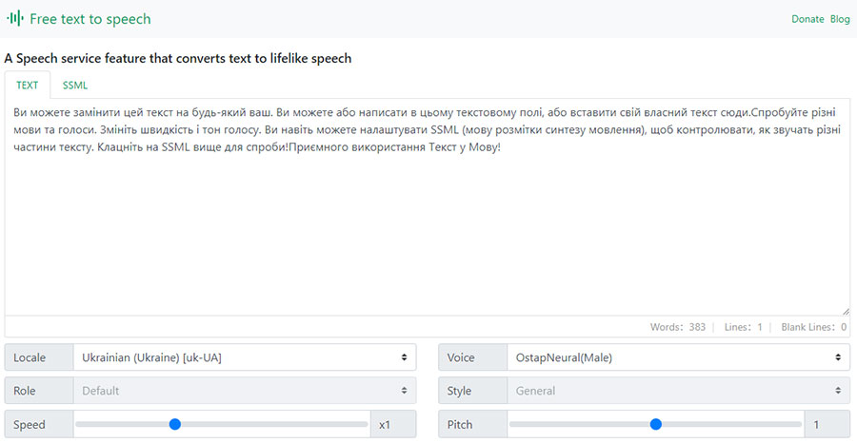
Task: Click the Role label
Action: click(39, 391)
